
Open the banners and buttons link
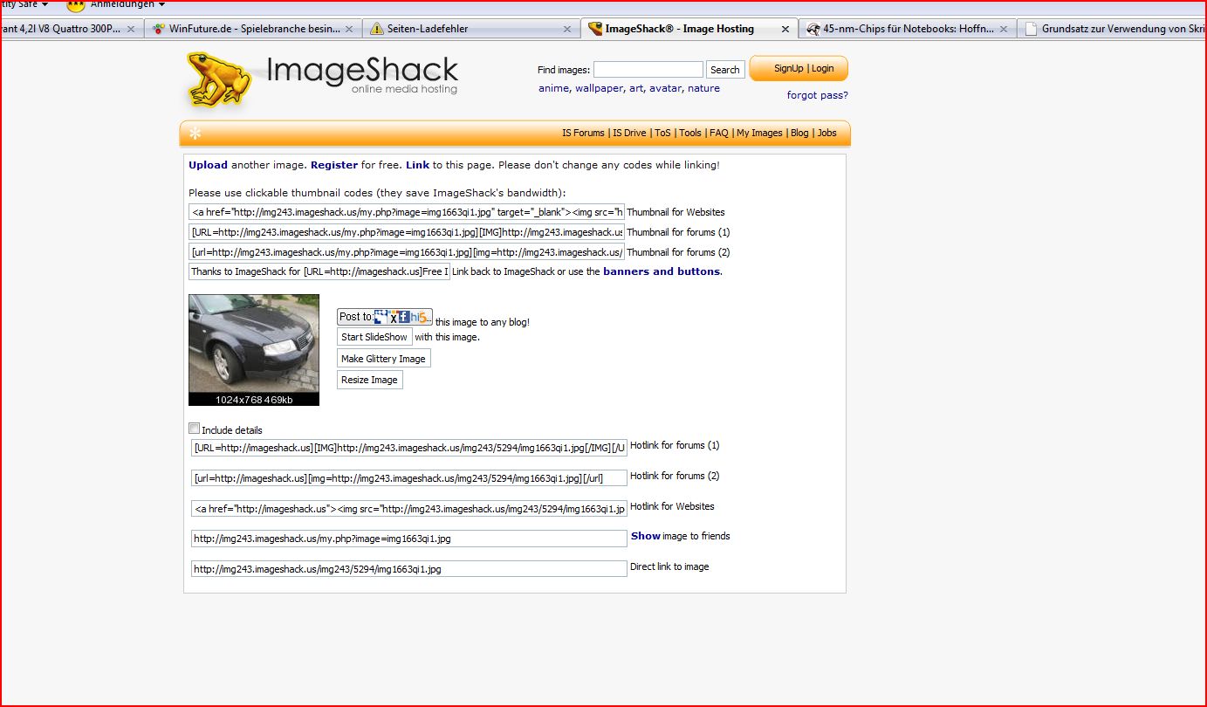click(662, 271)
